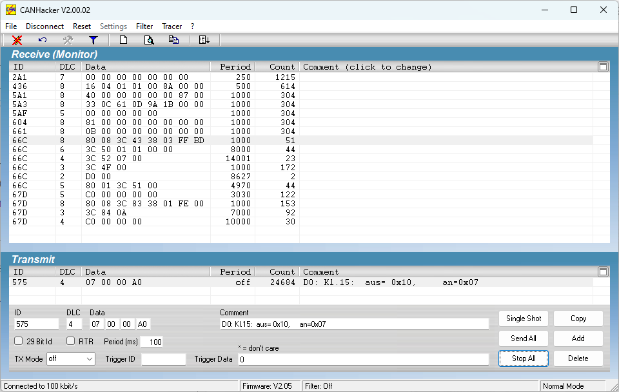Open the filter funnel toolbar icon

coord(93,40)
